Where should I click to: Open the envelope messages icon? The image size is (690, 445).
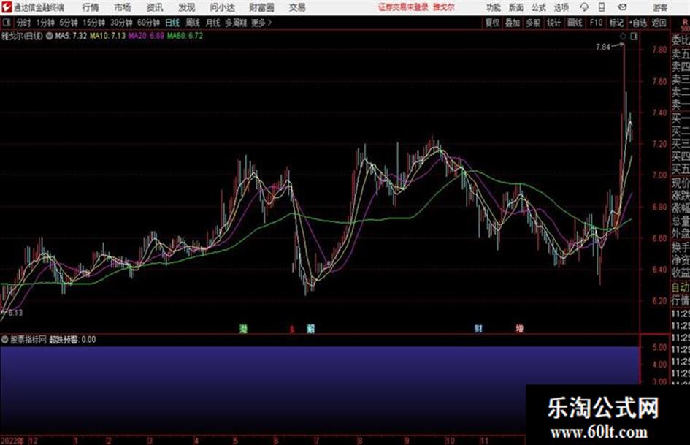(622, 7)
